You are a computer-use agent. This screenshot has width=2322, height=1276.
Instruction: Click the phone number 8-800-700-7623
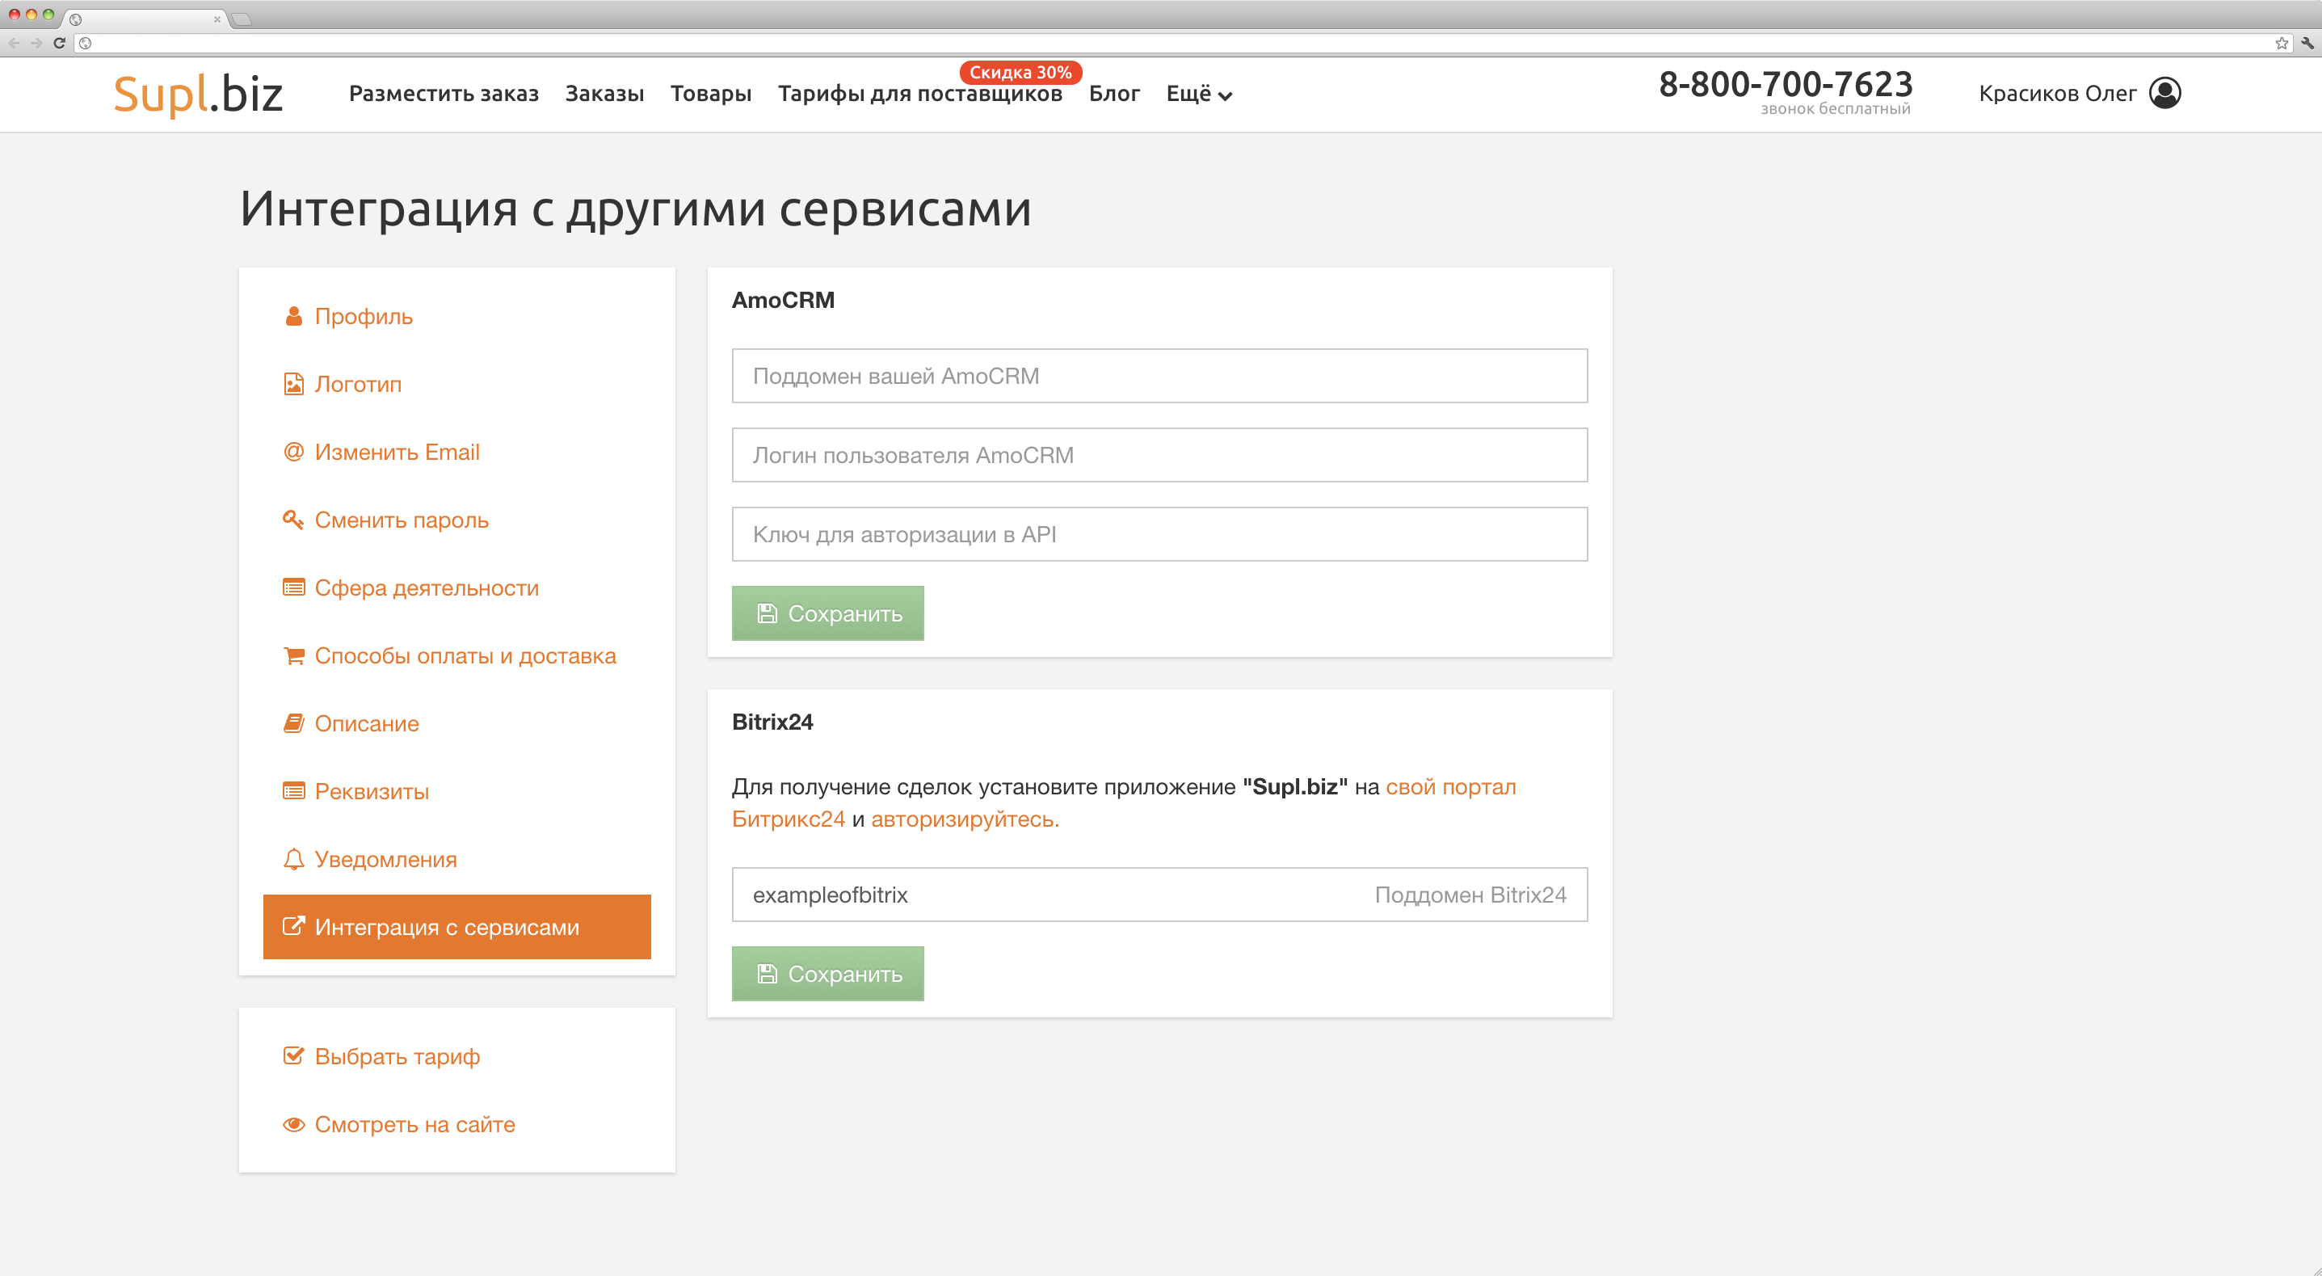[x=1786, y=84]
